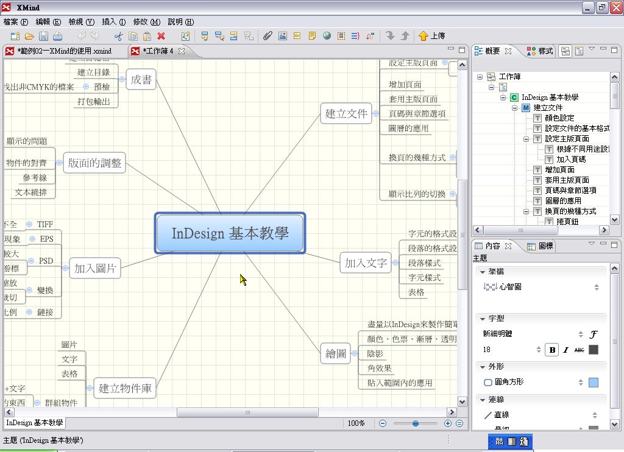The image size is (624, 452).
Task: Collapse the 建立文件 branch toggle
Action: tap(375, 113)
